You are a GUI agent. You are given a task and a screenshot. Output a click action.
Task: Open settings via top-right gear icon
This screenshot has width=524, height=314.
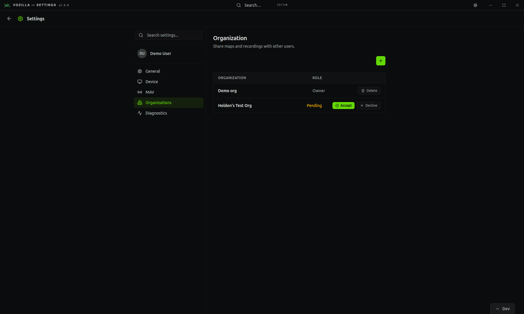pos(475,5)
